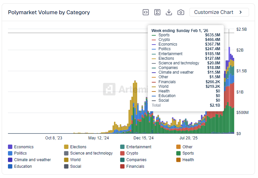Download the chart data
Screen dimensions: 258x178
169,12
